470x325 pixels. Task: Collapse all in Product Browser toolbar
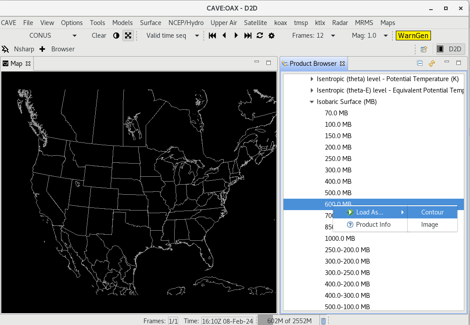pyautogui.click(x=420, y=63)
